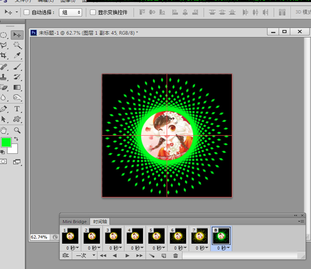Click the white background color swatch
Image resolution: width=311 pixels, height=269 pixels.
click(15, 150)
